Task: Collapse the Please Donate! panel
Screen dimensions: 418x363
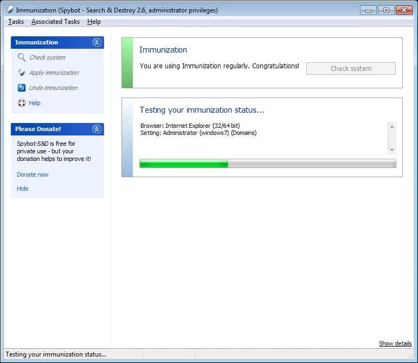Action: point(97,129)
